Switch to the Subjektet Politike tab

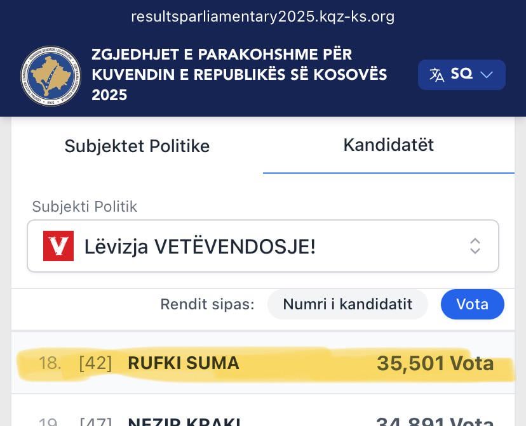coord(137,146)
